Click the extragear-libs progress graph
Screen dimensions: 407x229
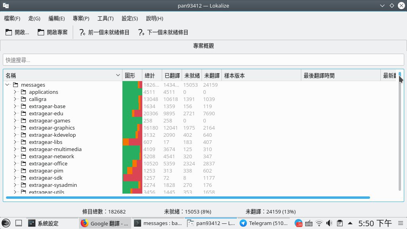(x=132, y=142)
